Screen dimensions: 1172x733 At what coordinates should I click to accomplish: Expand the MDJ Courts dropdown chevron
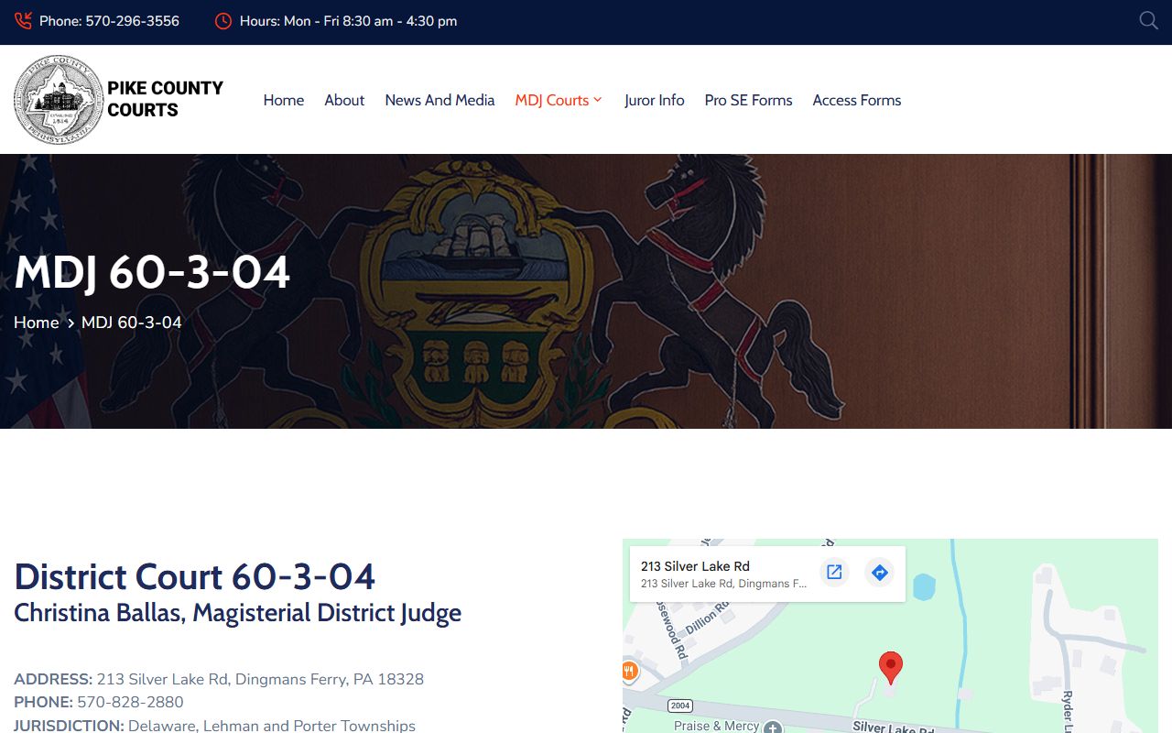598,100
